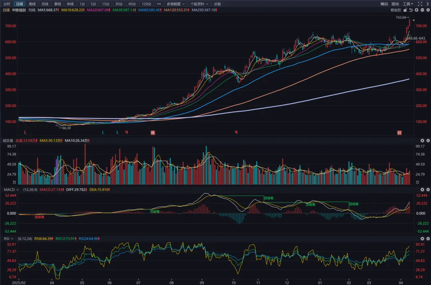Zoom out the chart with minus icon
This screenshot has width=431, height=285.
click(x=422, y=10)
